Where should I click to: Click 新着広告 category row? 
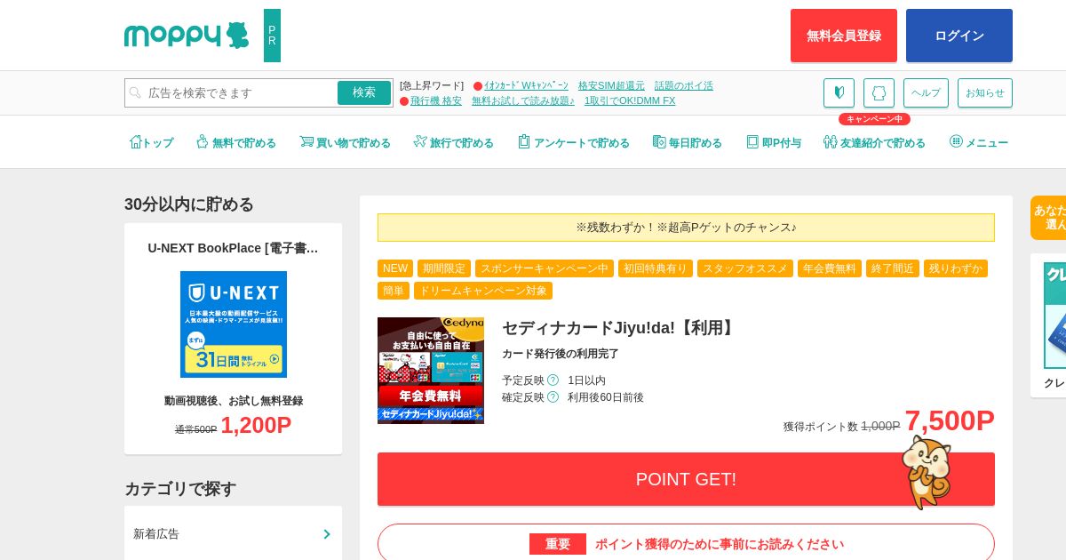tap(233, 533)
